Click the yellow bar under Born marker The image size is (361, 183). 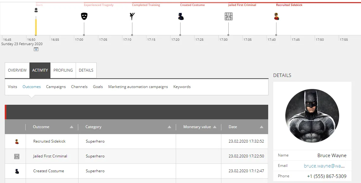36,27
